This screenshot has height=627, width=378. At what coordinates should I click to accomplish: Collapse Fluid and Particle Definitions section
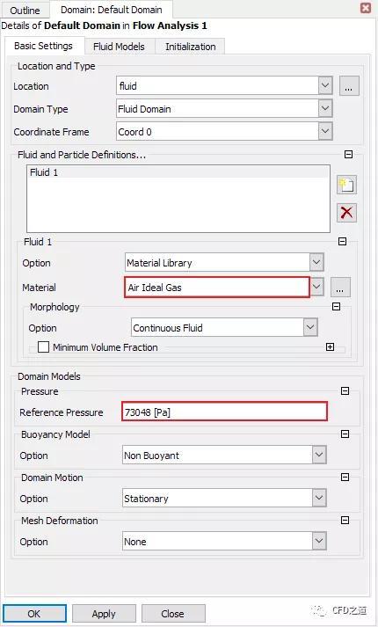coord(348,155)
